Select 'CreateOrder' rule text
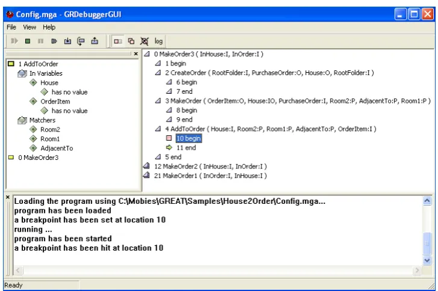The image size is (438, 291). (x=188, y=73)
